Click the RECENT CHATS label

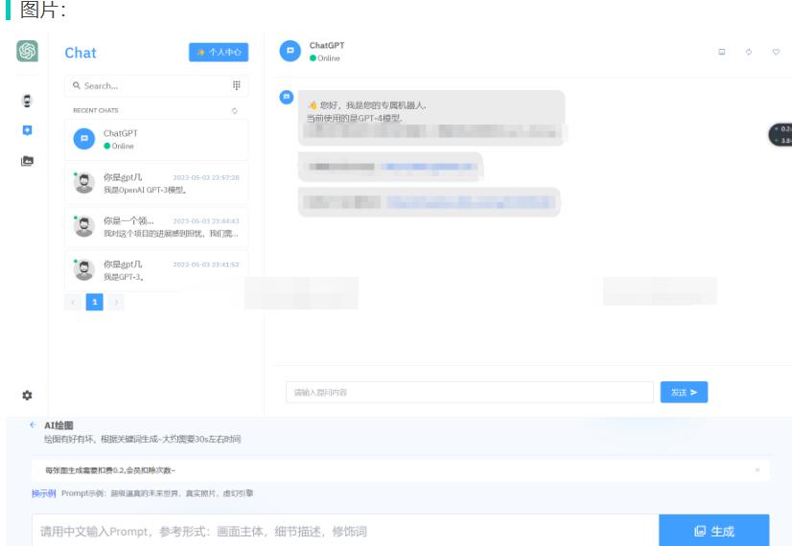[x=96, y=110]
